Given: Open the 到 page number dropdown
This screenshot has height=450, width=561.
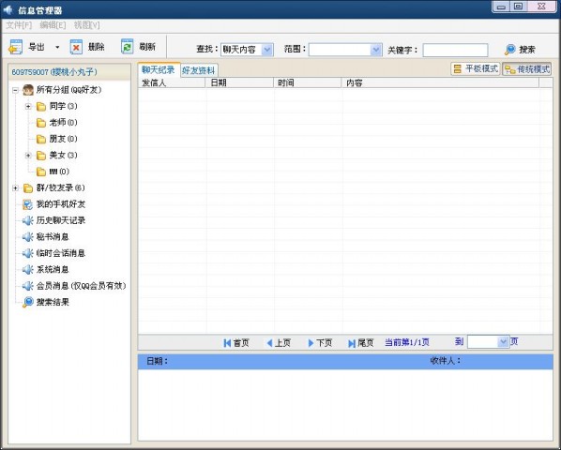Looking at the screenshot, I should click(x=503, y=342).
